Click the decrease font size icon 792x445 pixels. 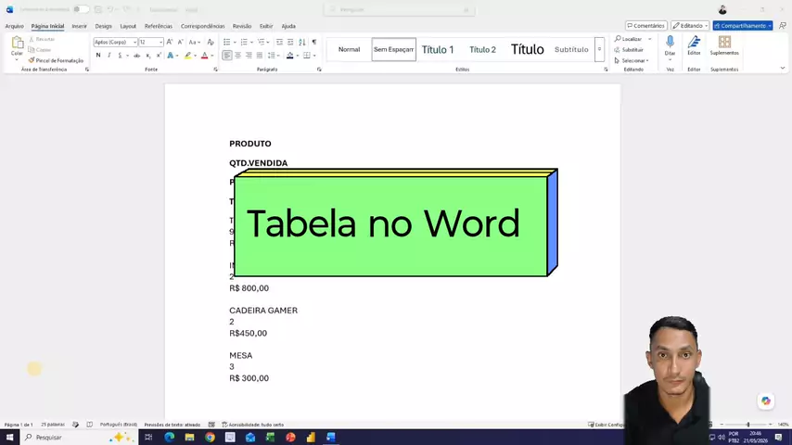point(180,42)
